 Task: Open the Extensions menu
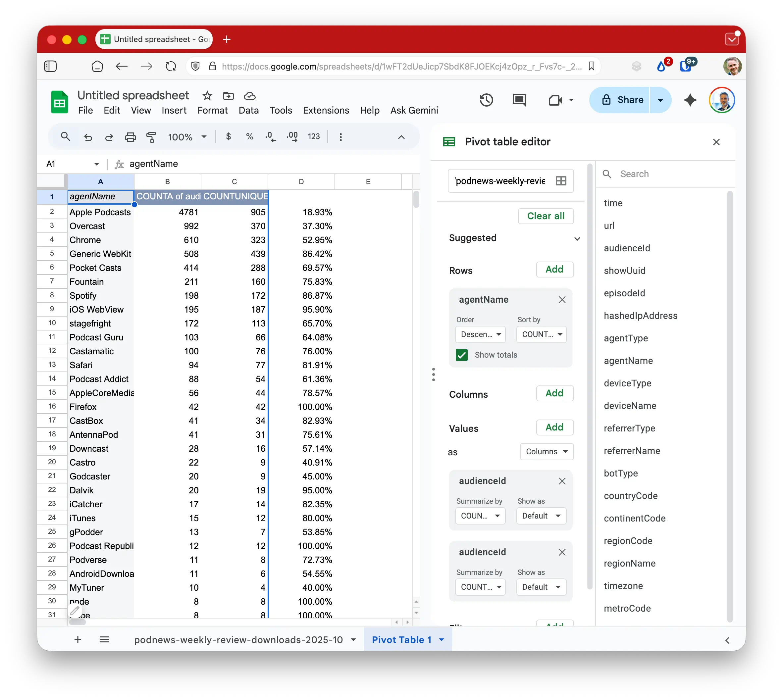click(x=326, y=110)
